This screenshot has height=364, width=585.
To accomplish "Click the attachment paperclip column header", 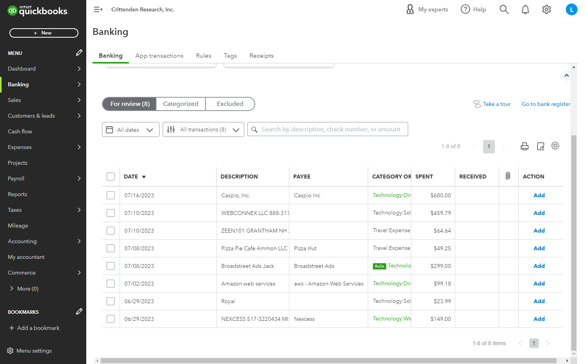I will pos(508,176).
